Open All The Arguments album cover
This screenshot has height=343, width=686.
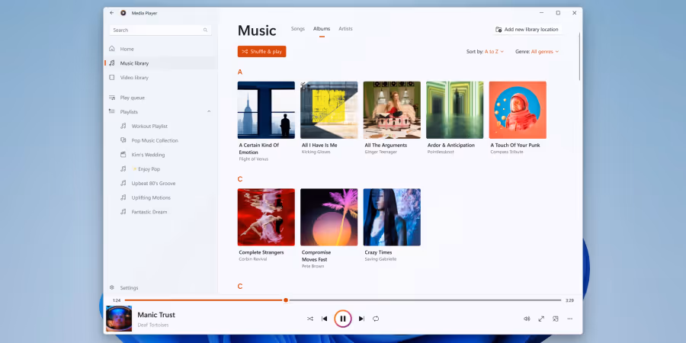pos(392,110)
